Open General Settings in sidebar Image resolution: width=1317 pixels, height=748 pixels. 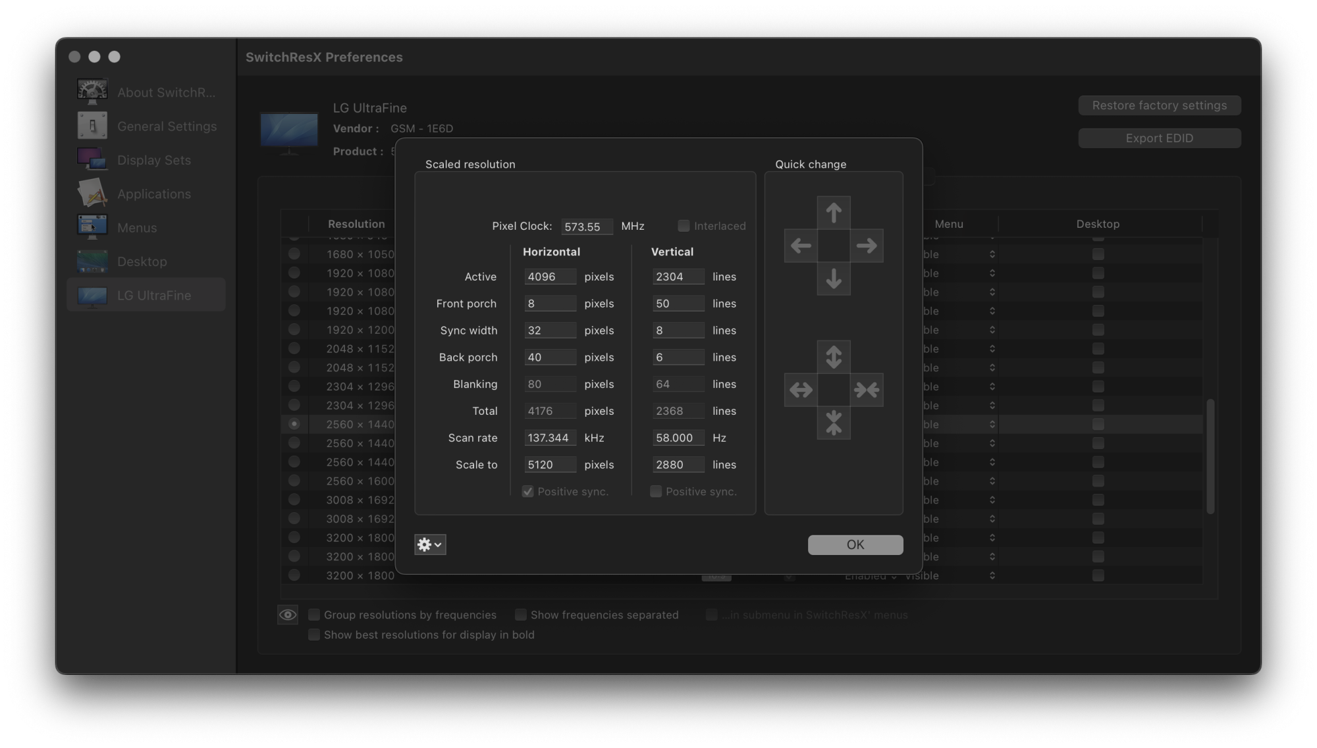point(146,126)
